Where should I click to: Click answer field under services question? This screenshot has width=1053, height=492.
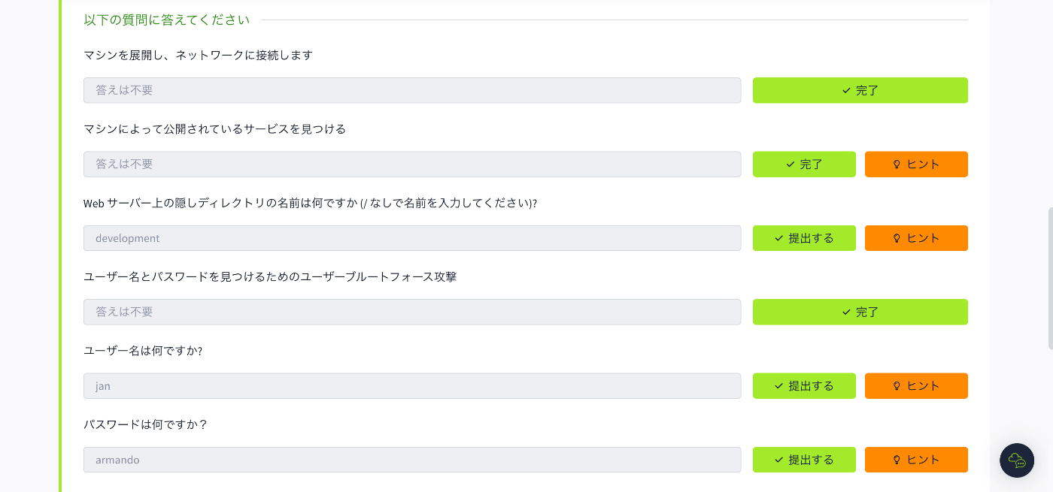(412, 165)
